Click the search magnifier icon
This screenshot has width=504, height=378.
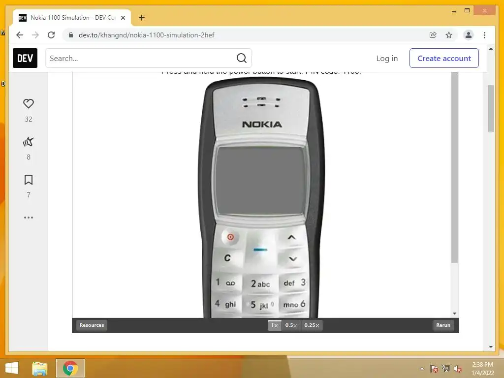241,58
